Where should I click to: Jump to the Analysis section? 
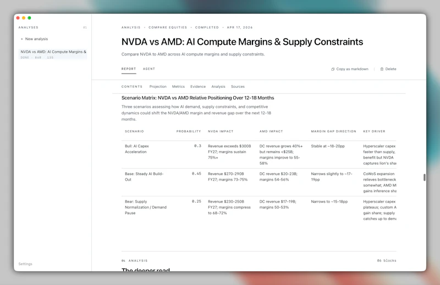click(218, 87)
